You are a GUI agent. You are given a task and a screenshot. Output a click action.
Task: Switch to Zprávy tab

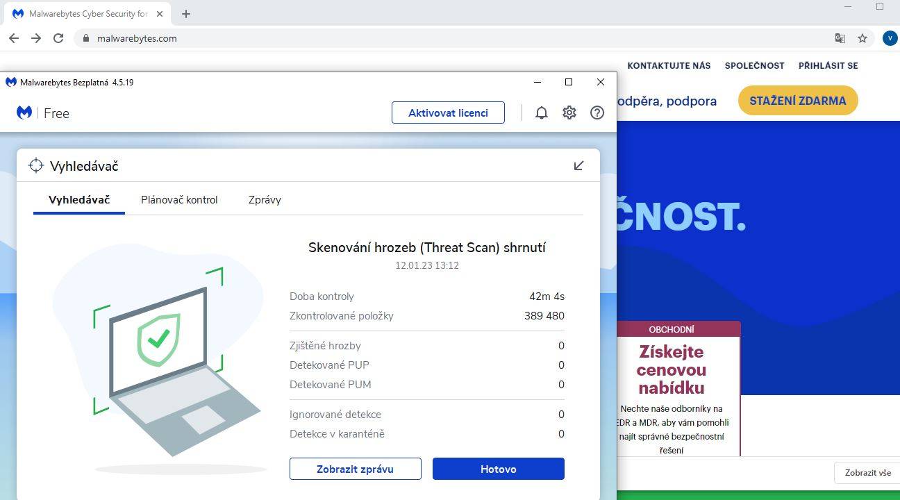tap(265, 200)
